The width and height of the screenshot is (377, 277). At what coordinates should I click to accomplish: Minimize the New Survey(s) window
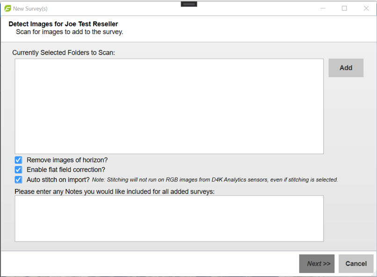[x=323, y=8]
